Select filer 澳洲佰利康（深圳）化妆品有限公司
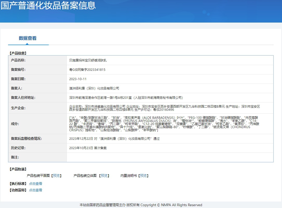Viewport: 282px width, 208px height. pyautogui.click(x=94, y=88)
